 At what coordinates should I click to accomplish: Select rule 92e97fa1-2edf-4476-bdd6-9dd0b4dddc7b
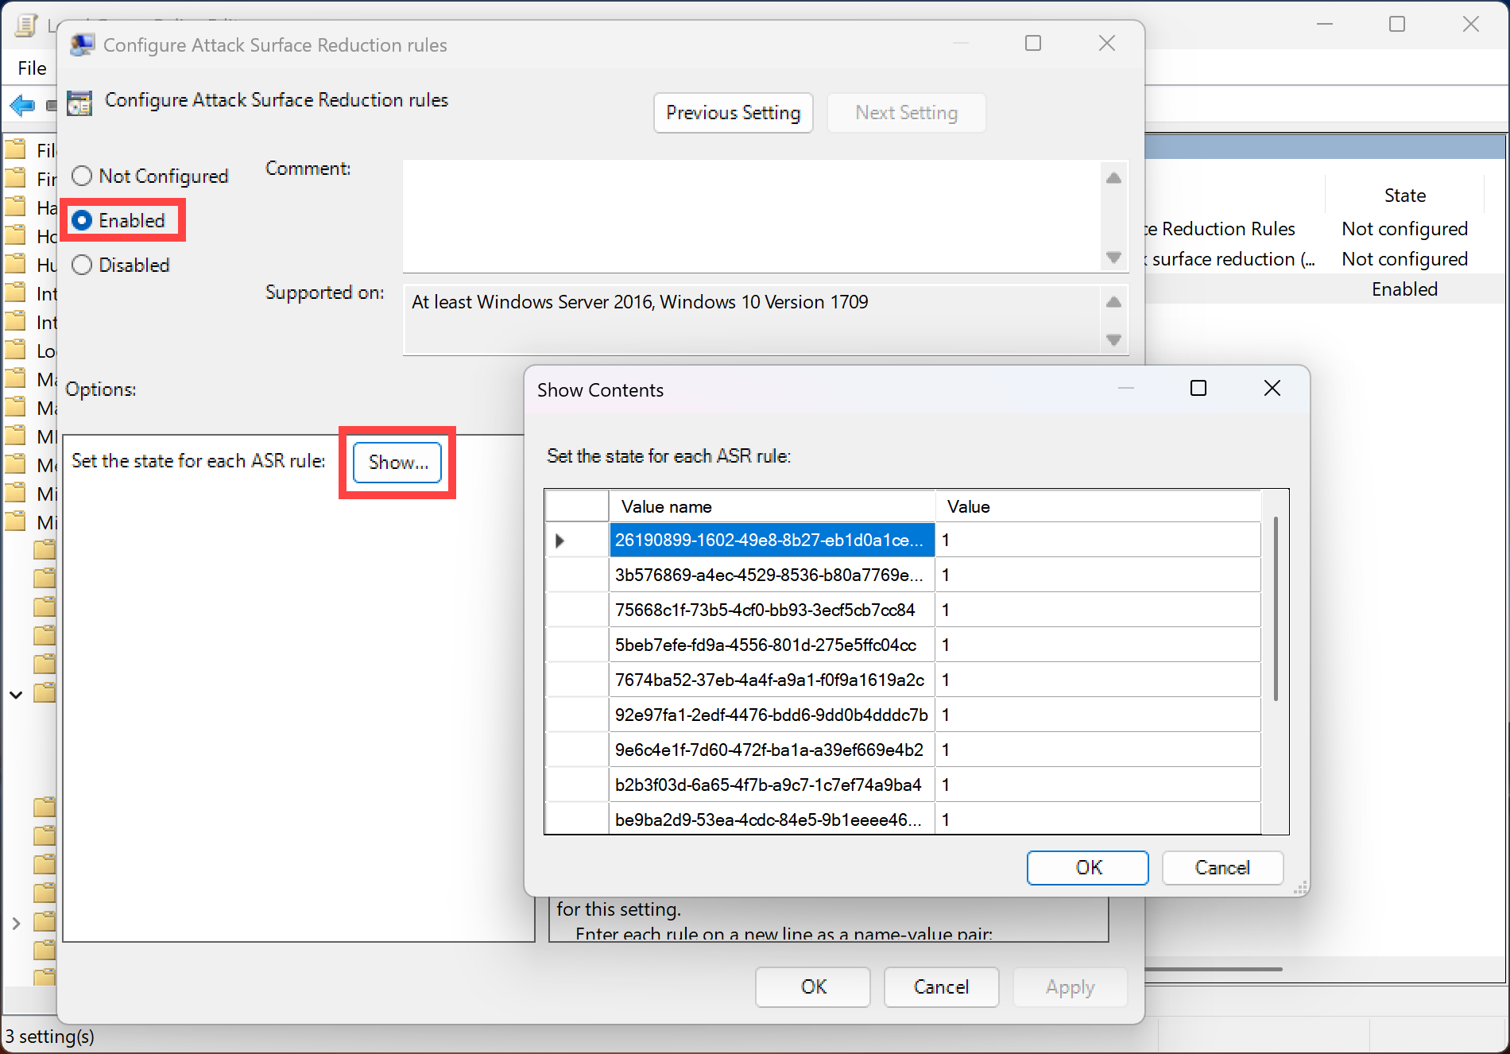click(x=772, y=715)
